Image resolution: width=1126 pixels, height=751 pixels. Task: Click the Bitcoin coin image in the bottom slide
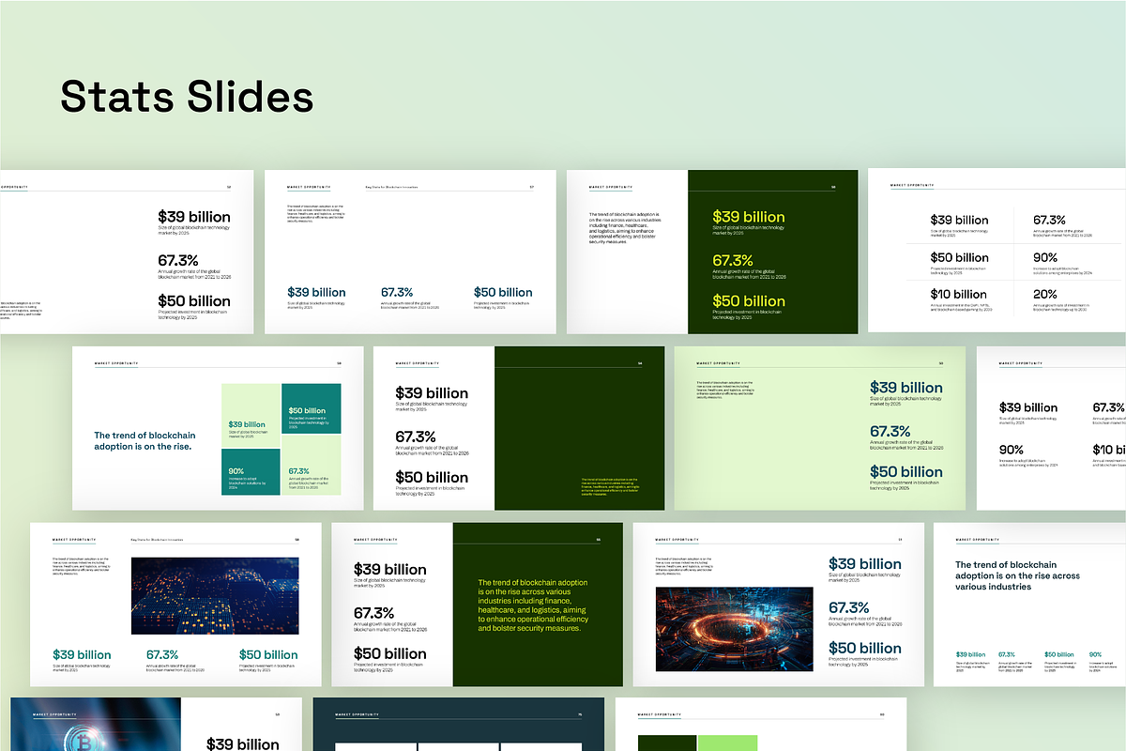75,737
